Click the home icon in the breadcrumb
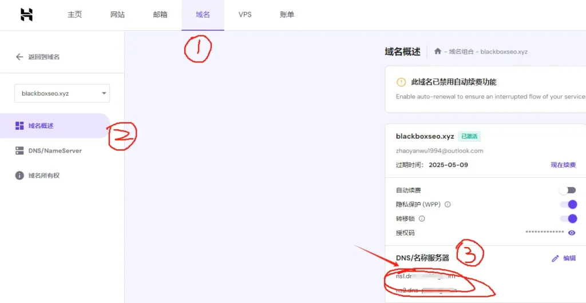 click(438, 51)
